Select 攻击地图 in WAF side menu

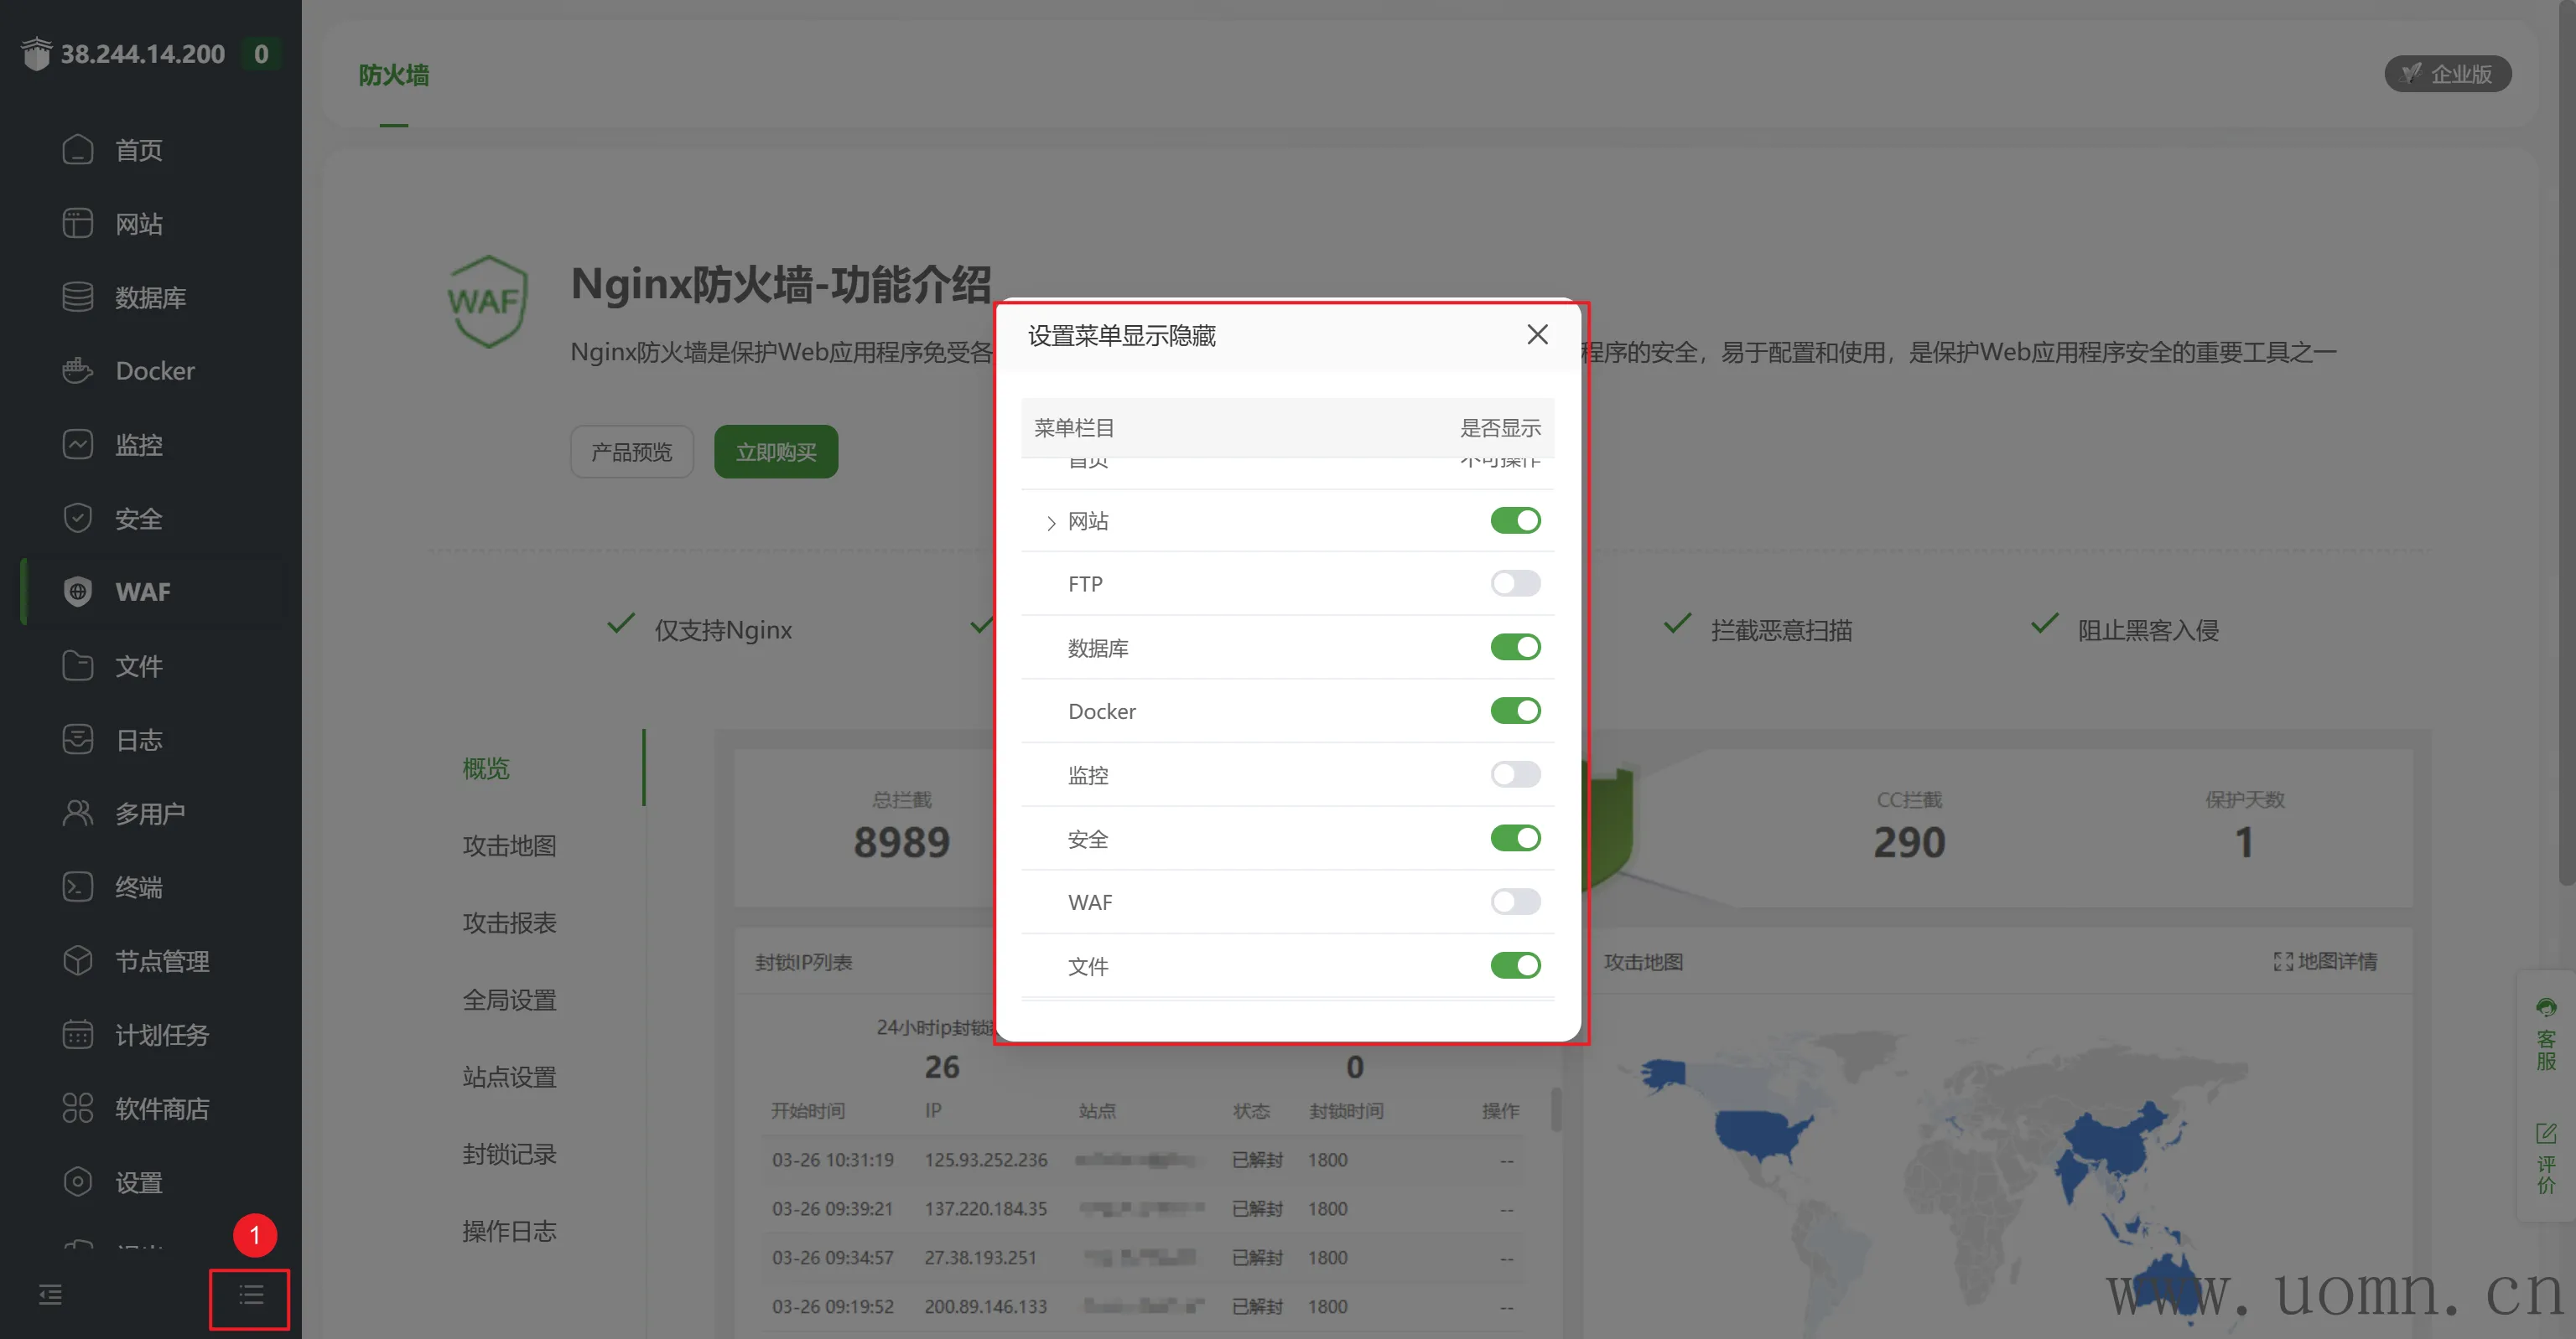509,845
